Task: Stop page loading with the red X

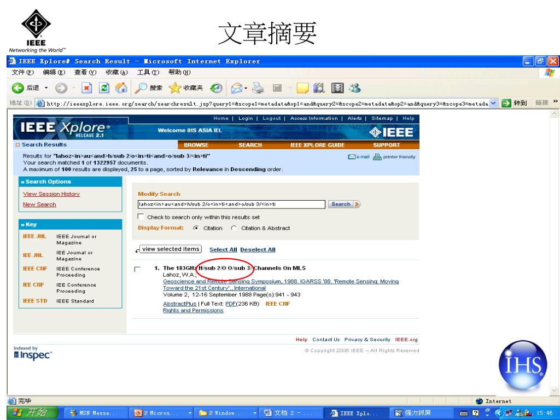Action: 86,88
